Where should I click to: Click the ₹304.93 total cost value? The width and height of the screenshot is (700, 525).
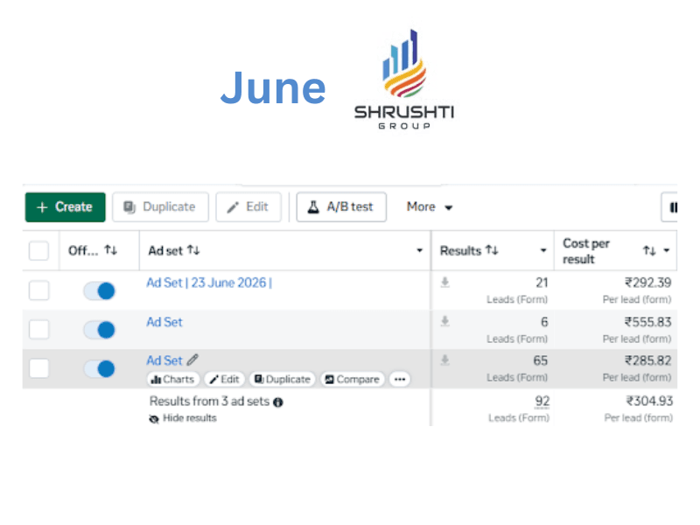(649, 401)
